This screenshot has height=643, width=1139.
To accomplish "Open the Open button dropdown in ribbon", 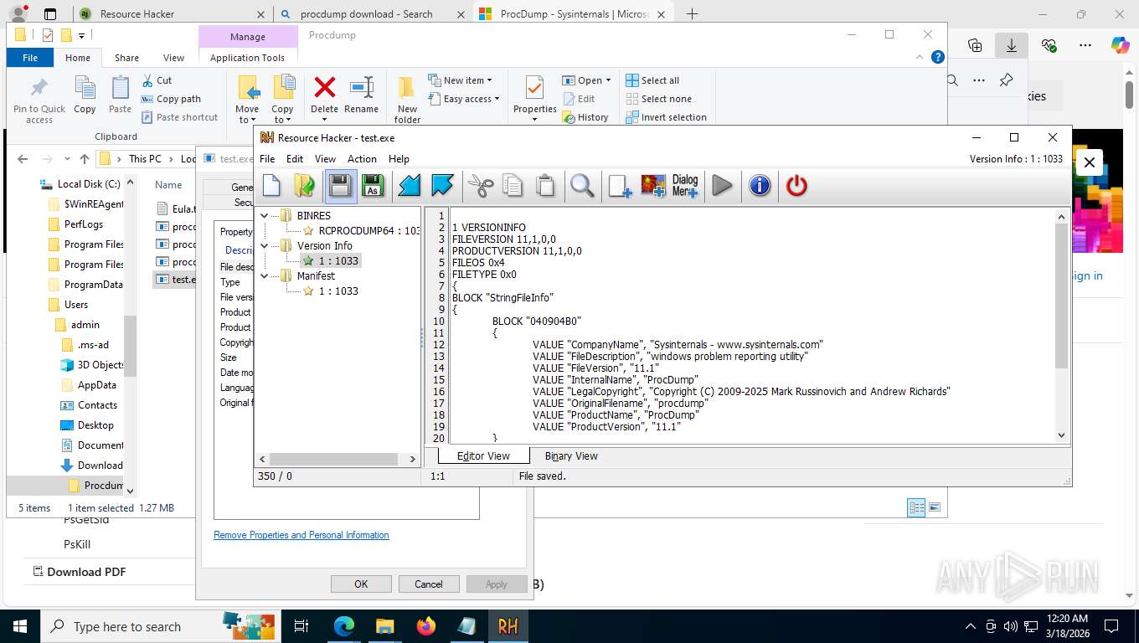I will coord(608,80).
